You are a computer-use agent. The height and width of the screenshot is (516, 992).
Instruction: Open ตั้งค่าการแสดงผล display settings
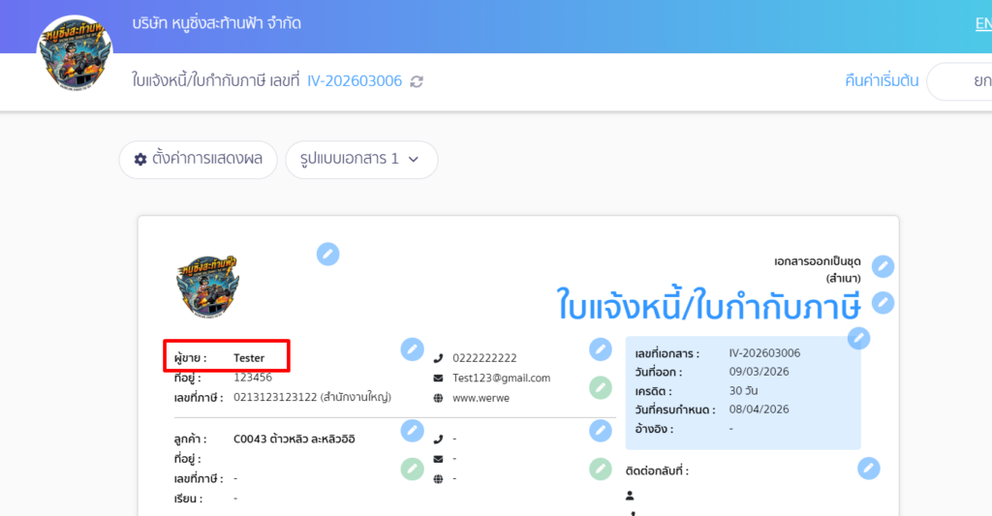click(198, 160)
